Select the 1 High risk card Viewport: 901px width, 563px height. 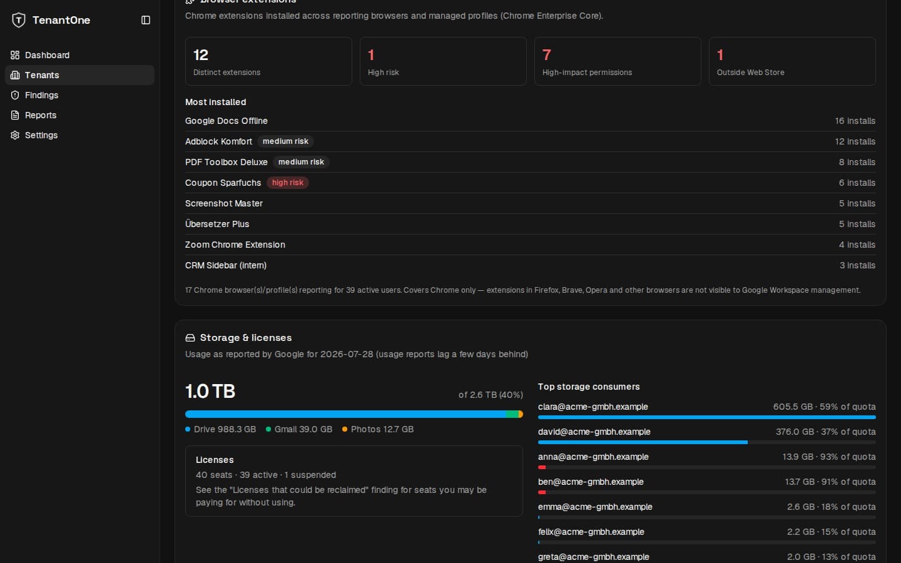pos(443,61)
